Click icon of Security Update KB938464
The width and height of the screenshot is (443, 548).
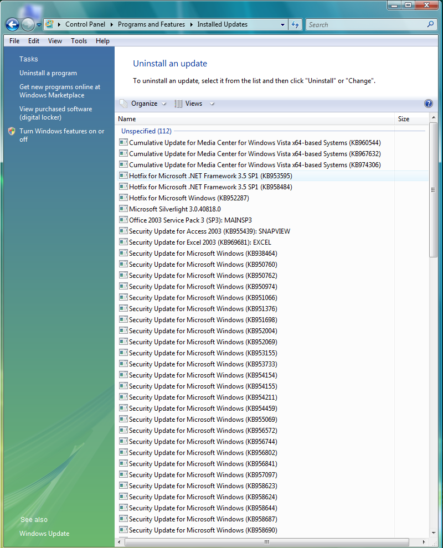123,253
